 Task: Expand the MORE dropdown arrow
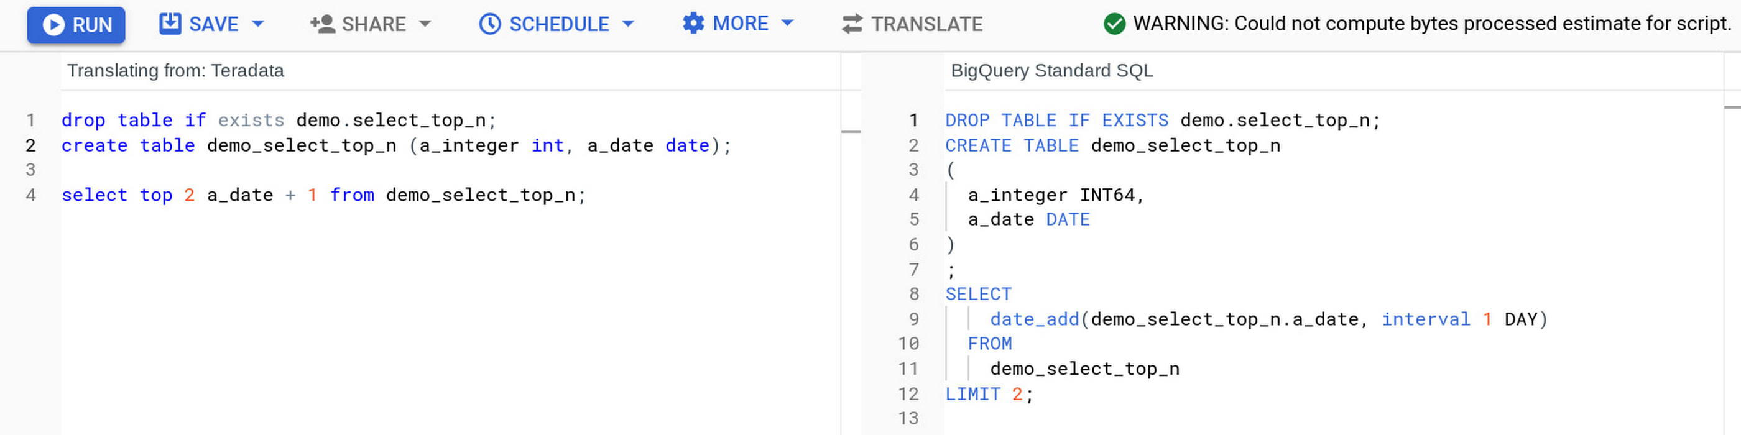tap(787, 23)
